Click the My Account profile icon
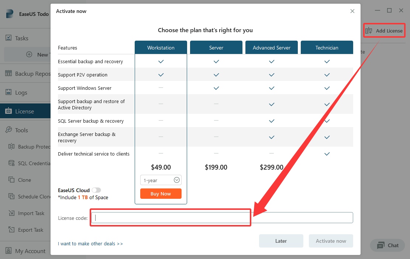 8,251
